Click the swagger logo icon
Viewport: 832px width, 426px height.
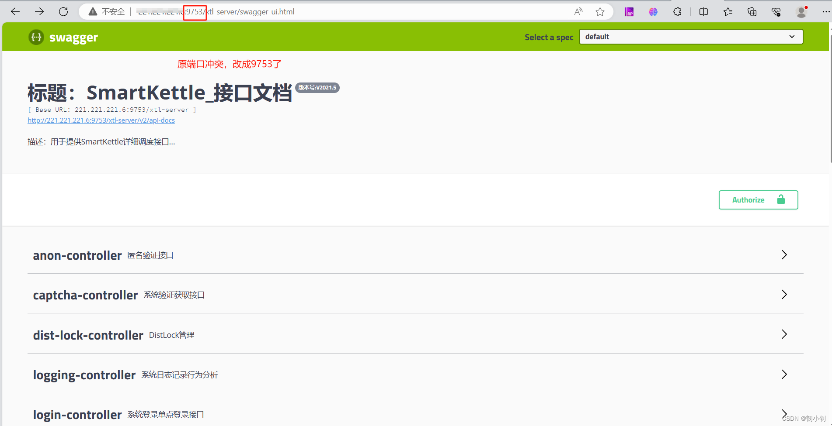(x=36, y=37)
